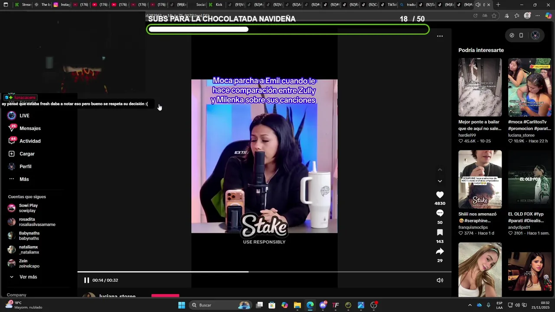Click the Company footer heading
The image size is (555, 312).
16,295
